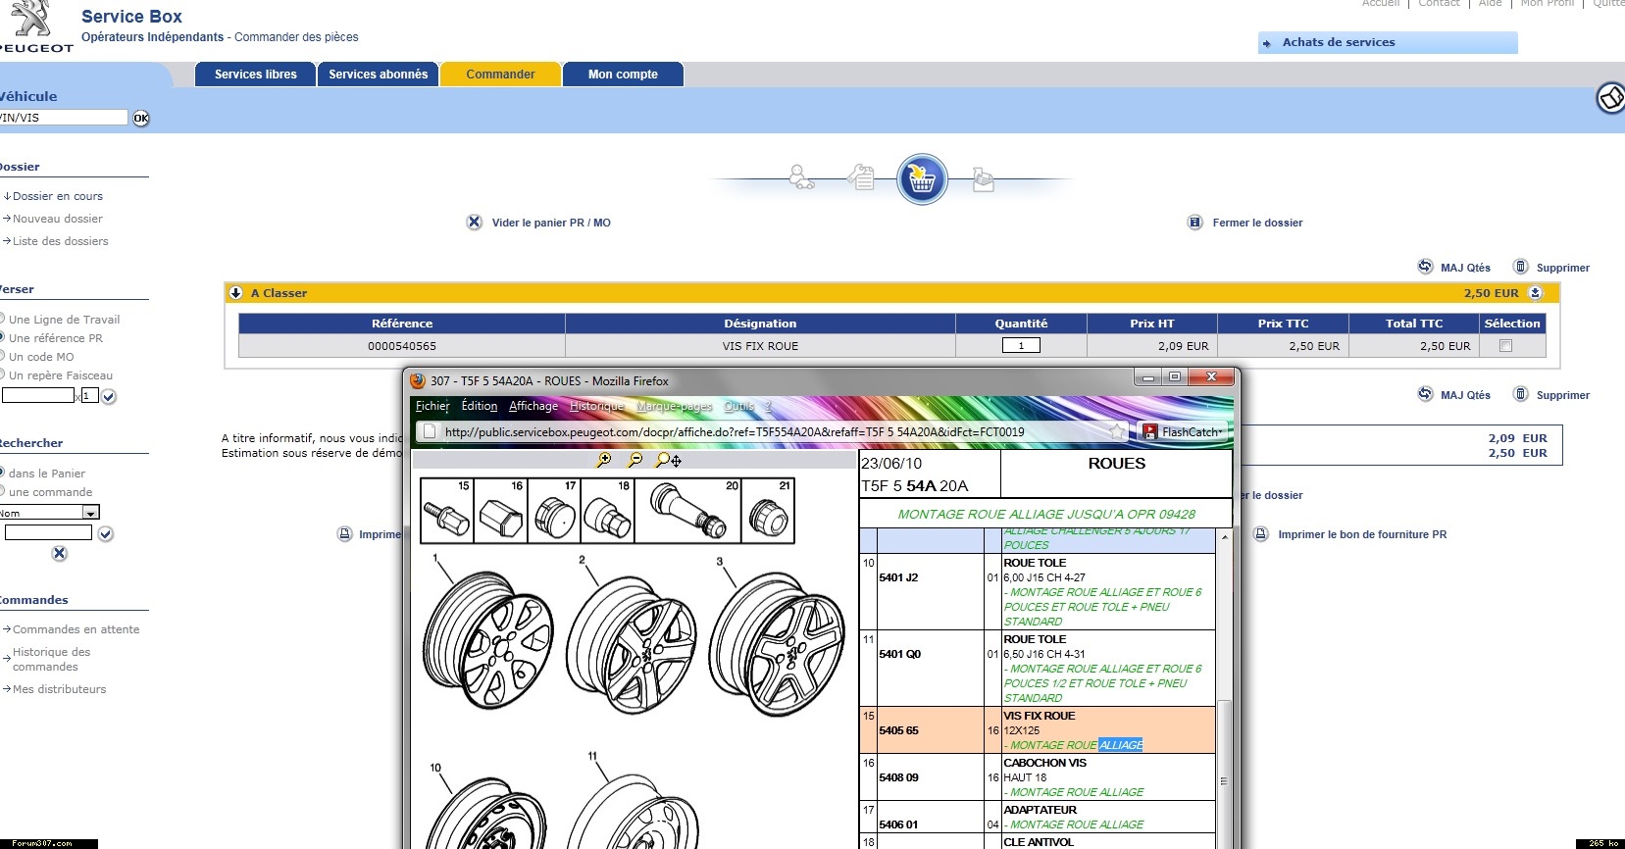Switch to the Services libres tab
This screenshot has height=849, width=1625.
[x=255, y=75]
